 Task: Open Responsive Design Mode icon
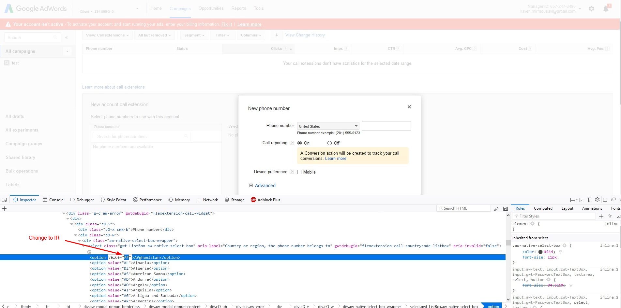pos(590,200)
